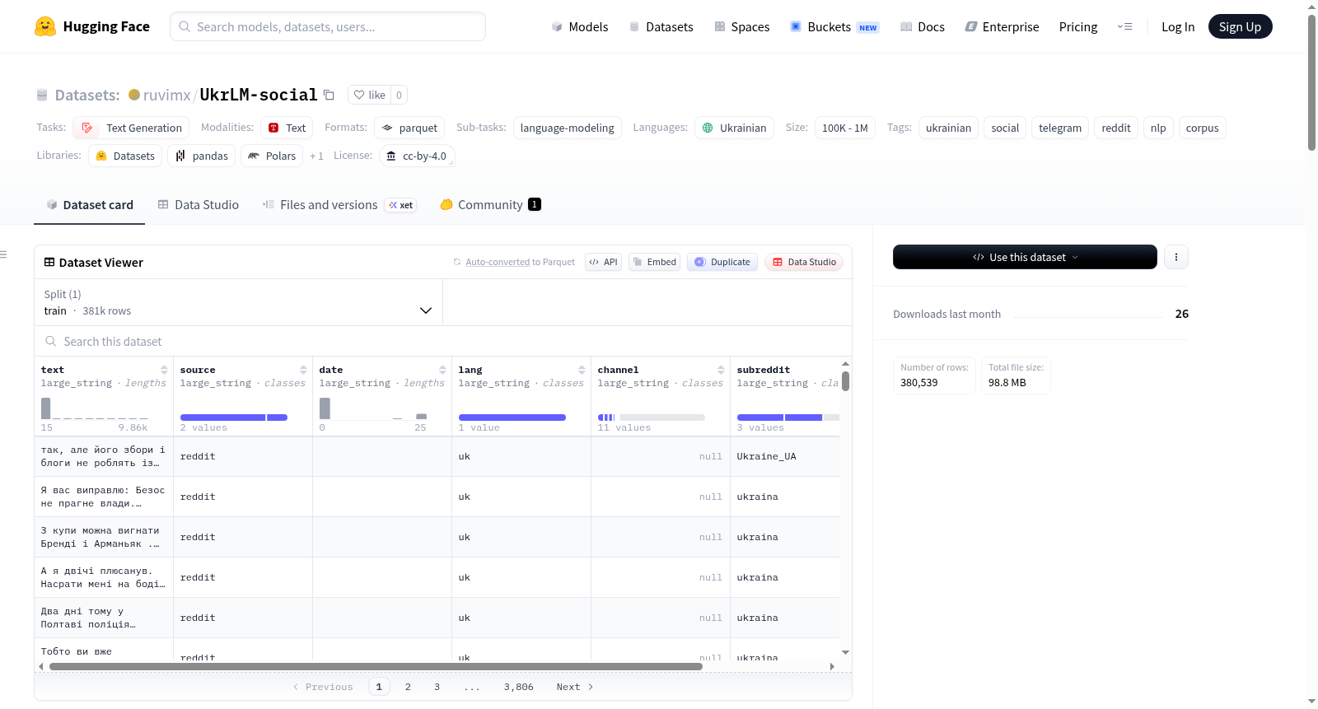The width and height of the screenshot is (1318, 709).
Task: Open Enterprise in the top navigation
Action: (x=1002, y=26)
